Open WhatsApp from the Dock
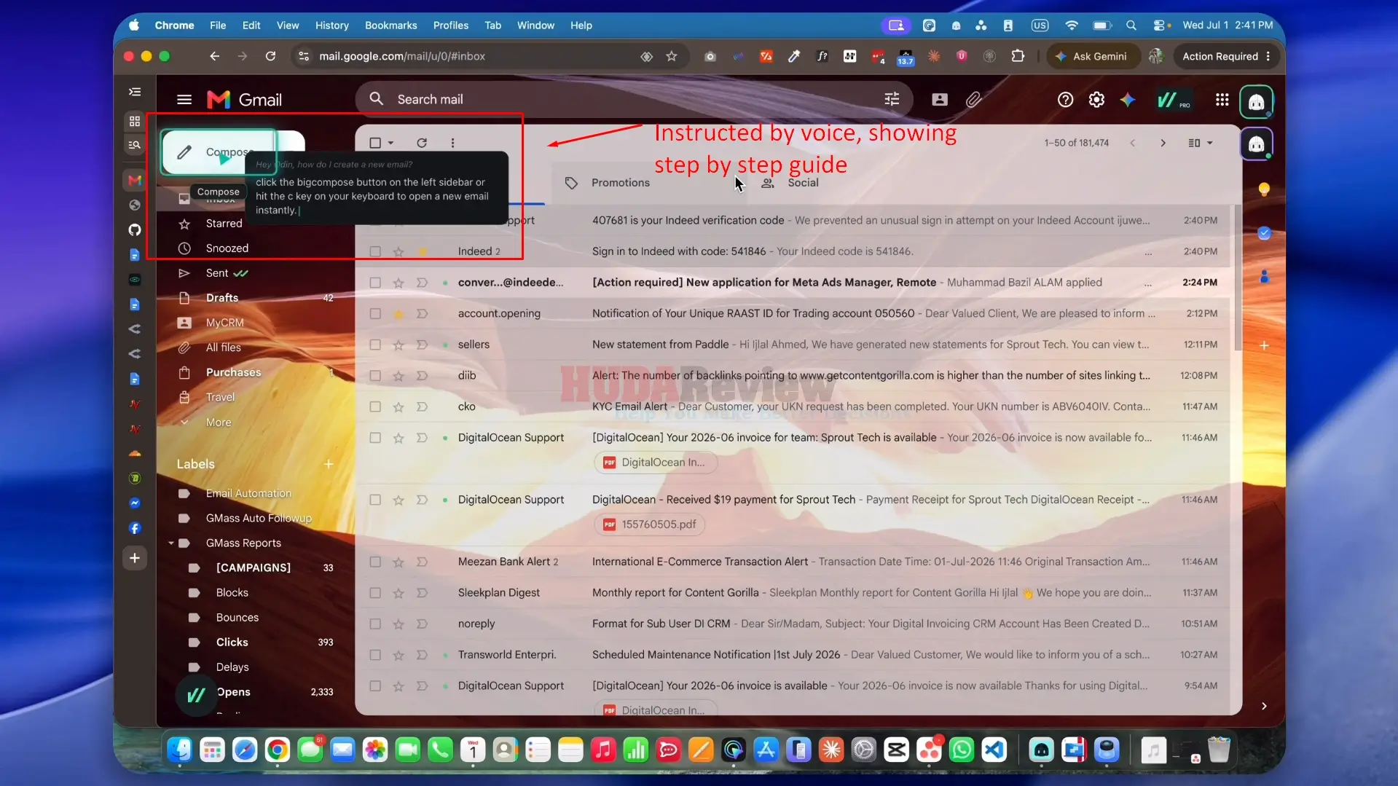This screenshot has height=786, width=1398. pos(962,750)
